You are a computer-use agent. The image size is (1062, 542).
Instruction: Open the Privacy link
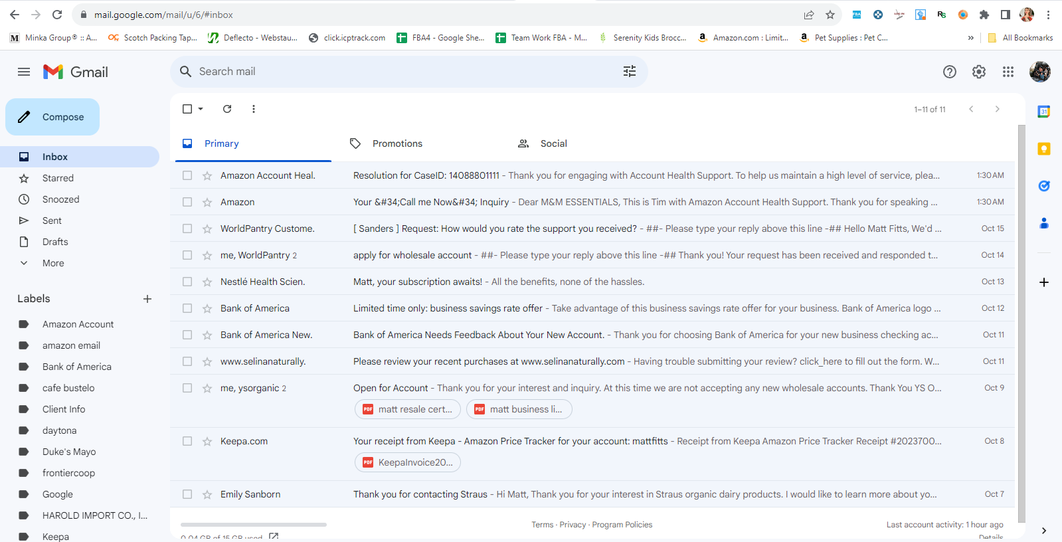point(573,525)
